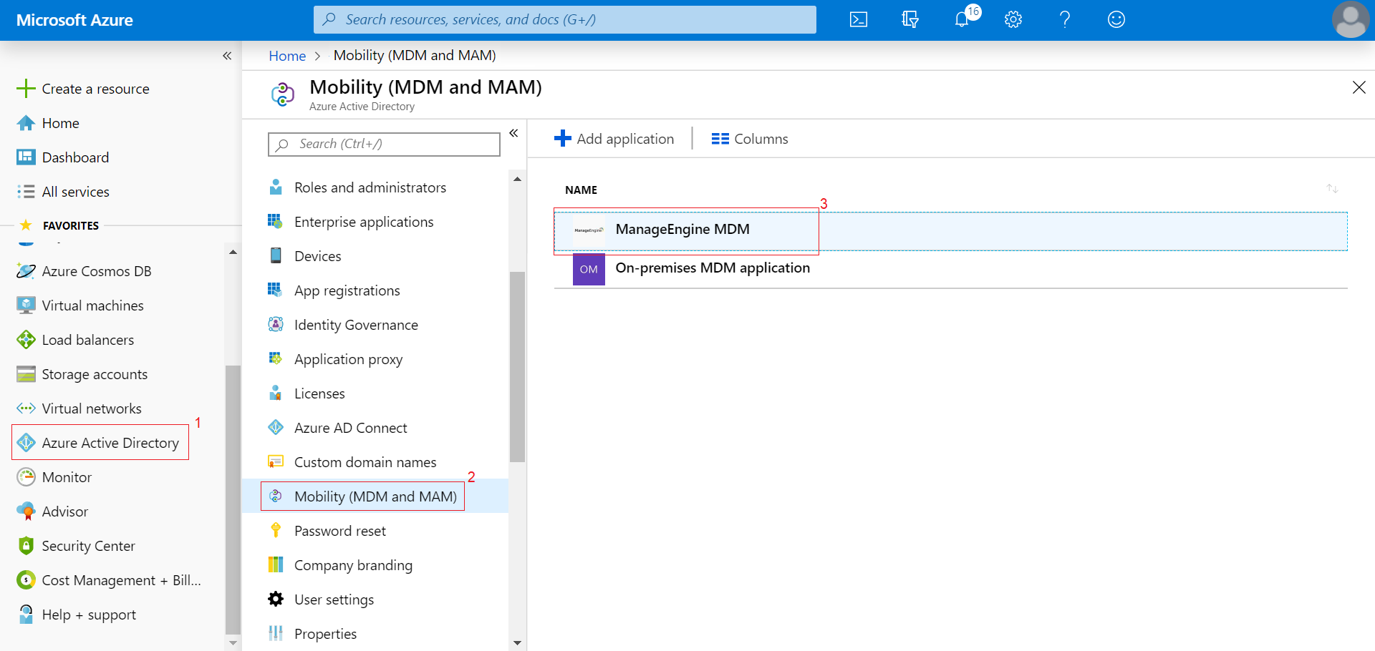Image resolution: width=1375 pixels, height=651 pixels.
Task: Open Enterprise applications menu item
Action: [363, 222]
